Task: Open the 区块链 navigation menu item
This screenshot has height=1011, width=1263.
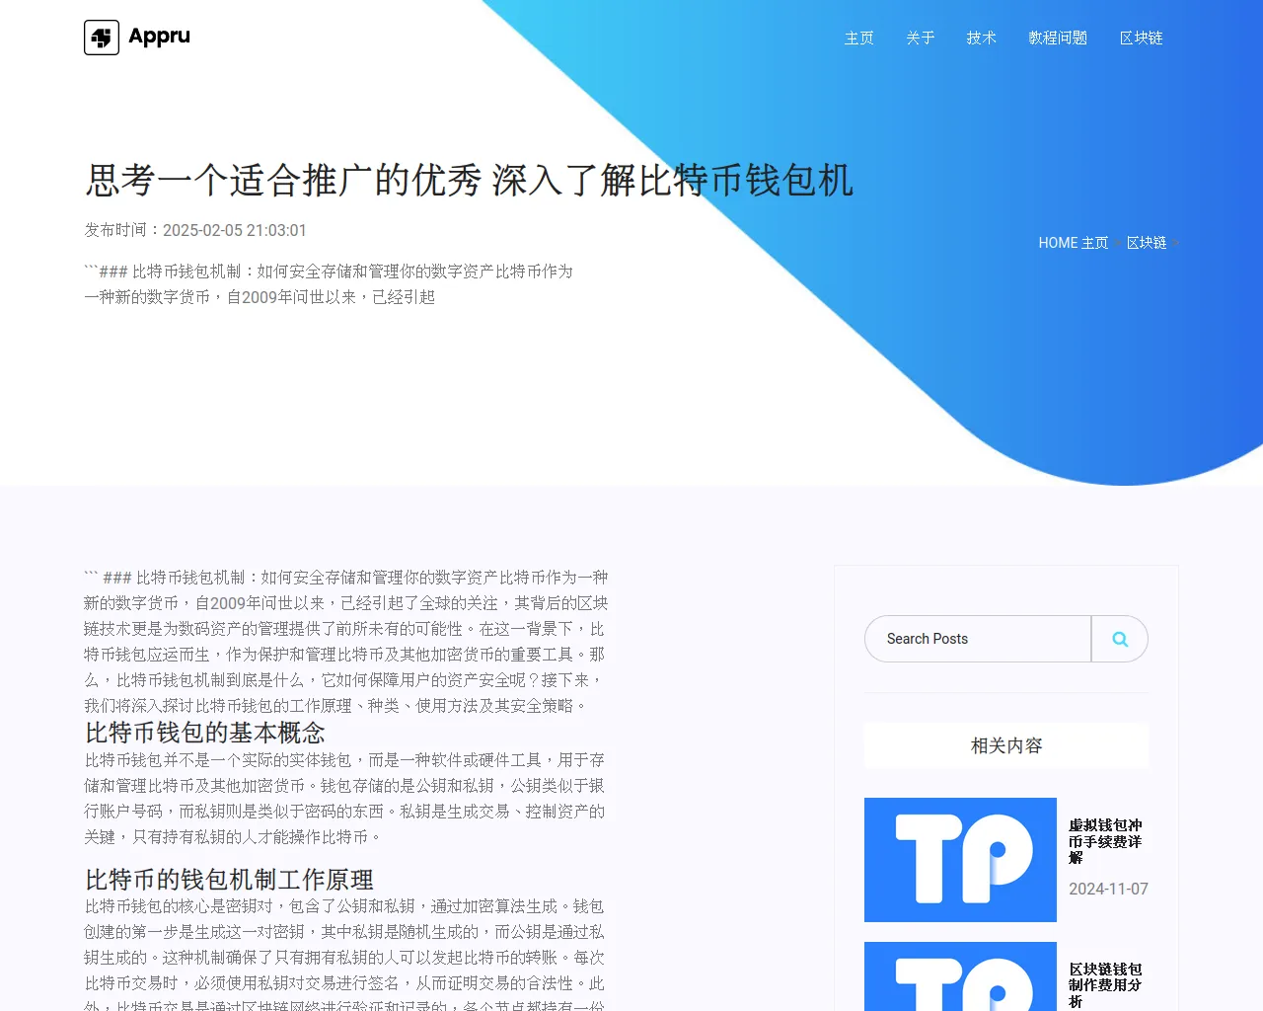Action: [x=1142, y=38]
